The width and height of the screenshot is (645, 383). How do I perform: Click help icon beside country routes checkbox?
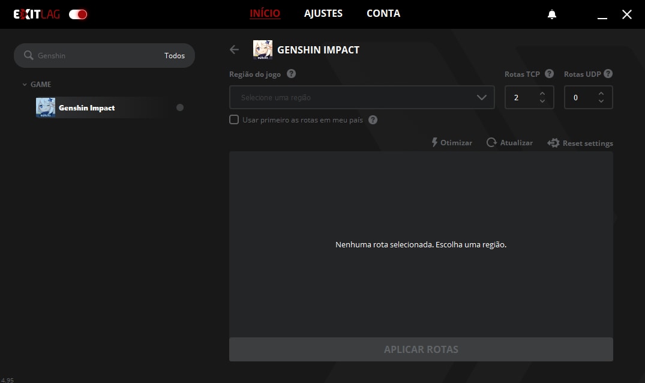click(373, 120)
